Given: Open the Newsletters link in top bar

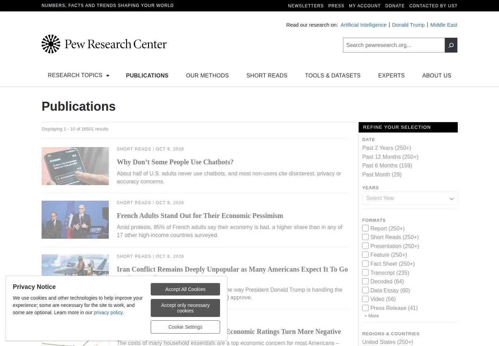Looking at the screenshot, I should 306,6.
